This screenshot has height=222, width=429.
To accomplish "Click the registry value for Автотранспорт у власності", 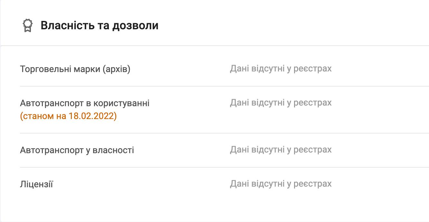I will point(281,150).
